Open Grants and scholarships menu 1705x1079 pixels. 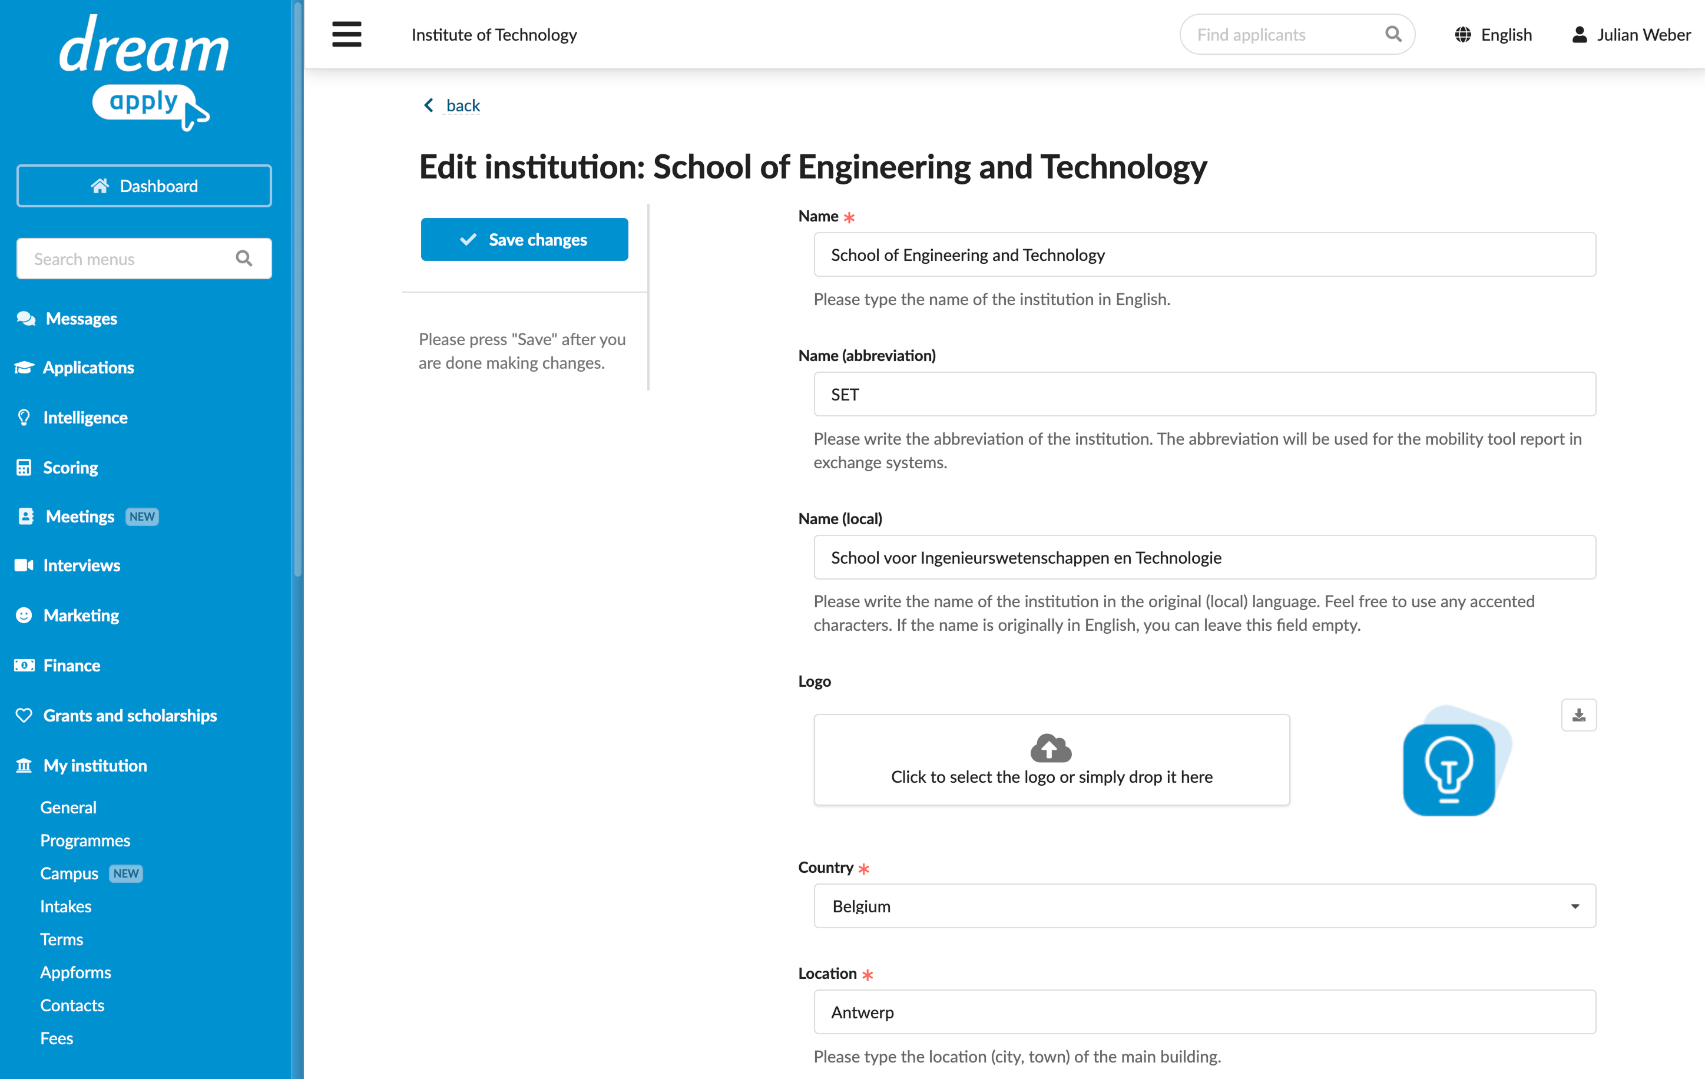130,715
